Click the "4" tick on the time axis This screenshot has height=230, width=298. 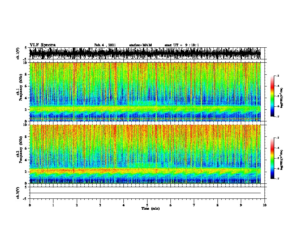point(123,205)
